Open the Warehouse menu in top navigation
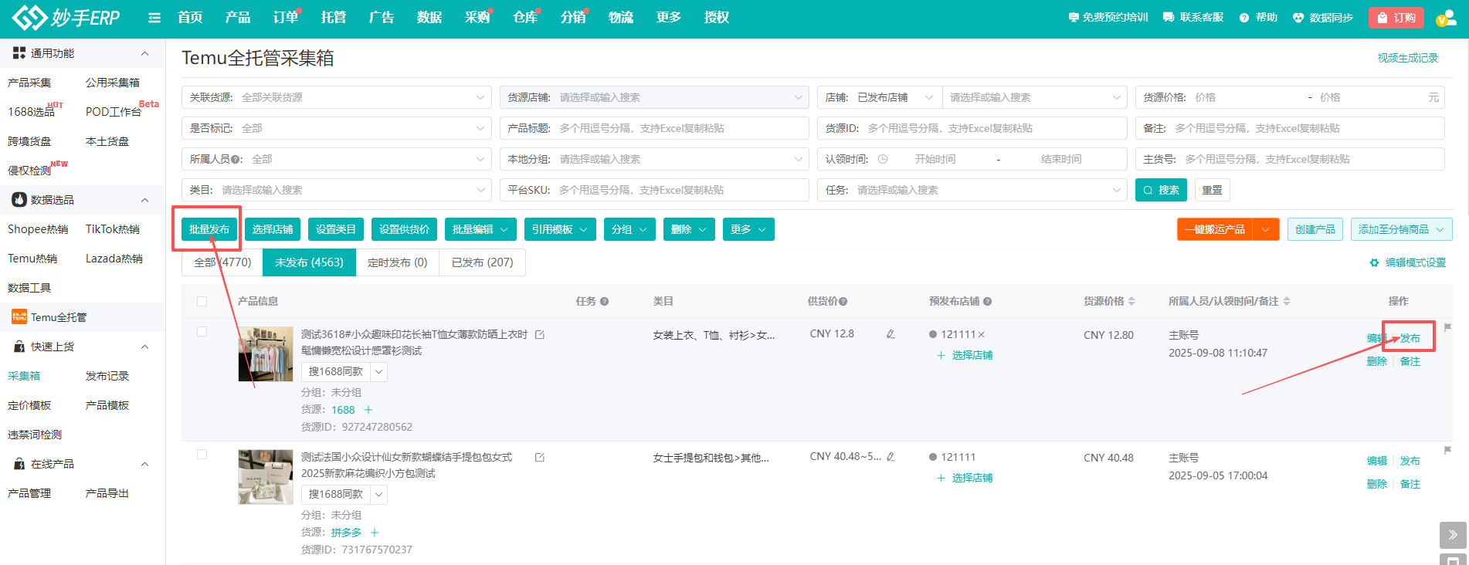The height and width of the screenshot is (565, 1469). pos(524,18)
